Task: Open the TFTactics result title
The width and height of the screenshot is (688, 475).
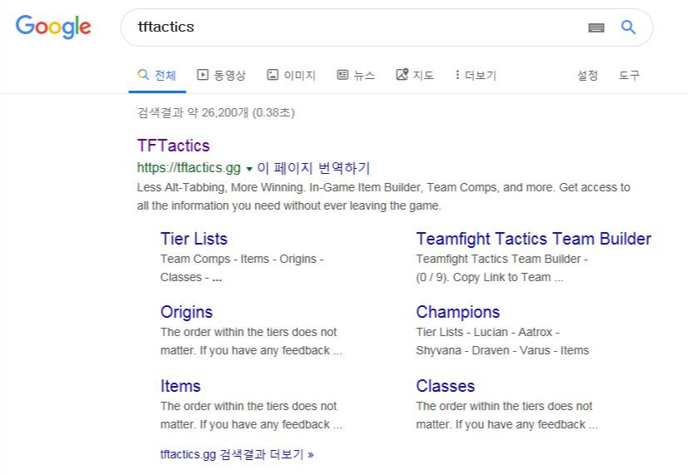Action: click(173, 146)
